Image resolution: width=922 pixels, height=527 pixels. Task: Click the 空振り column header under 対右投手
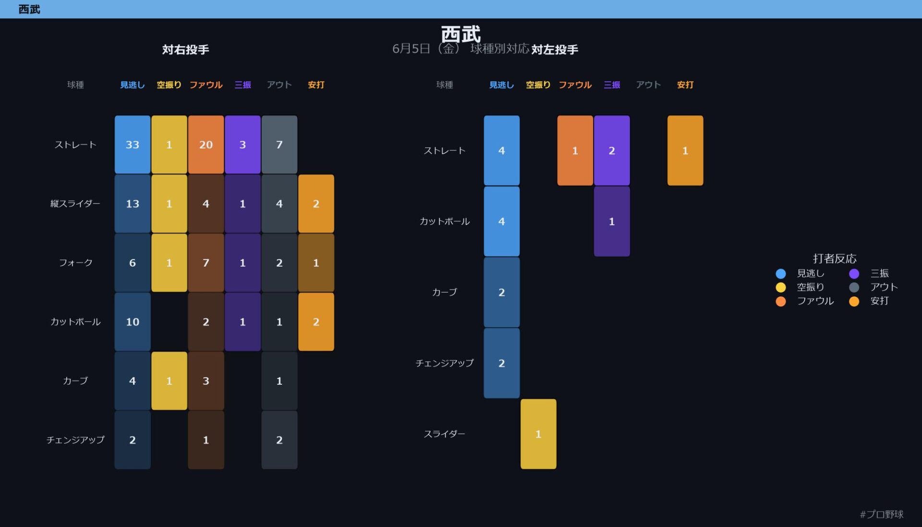[169, 85]
